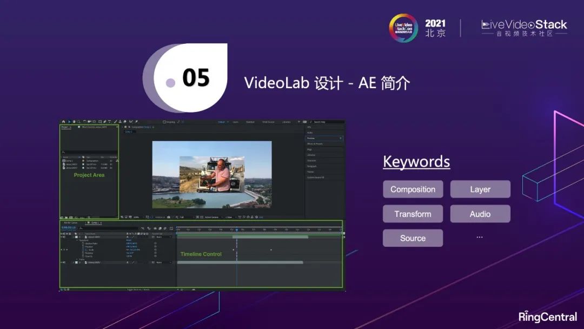Toggle the Opacity property stopwatch

tap(83, 256)
